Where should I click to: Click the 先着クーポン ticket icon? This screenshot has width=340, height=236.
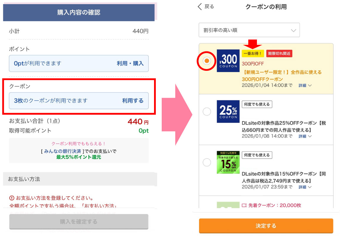click(244, 205)
